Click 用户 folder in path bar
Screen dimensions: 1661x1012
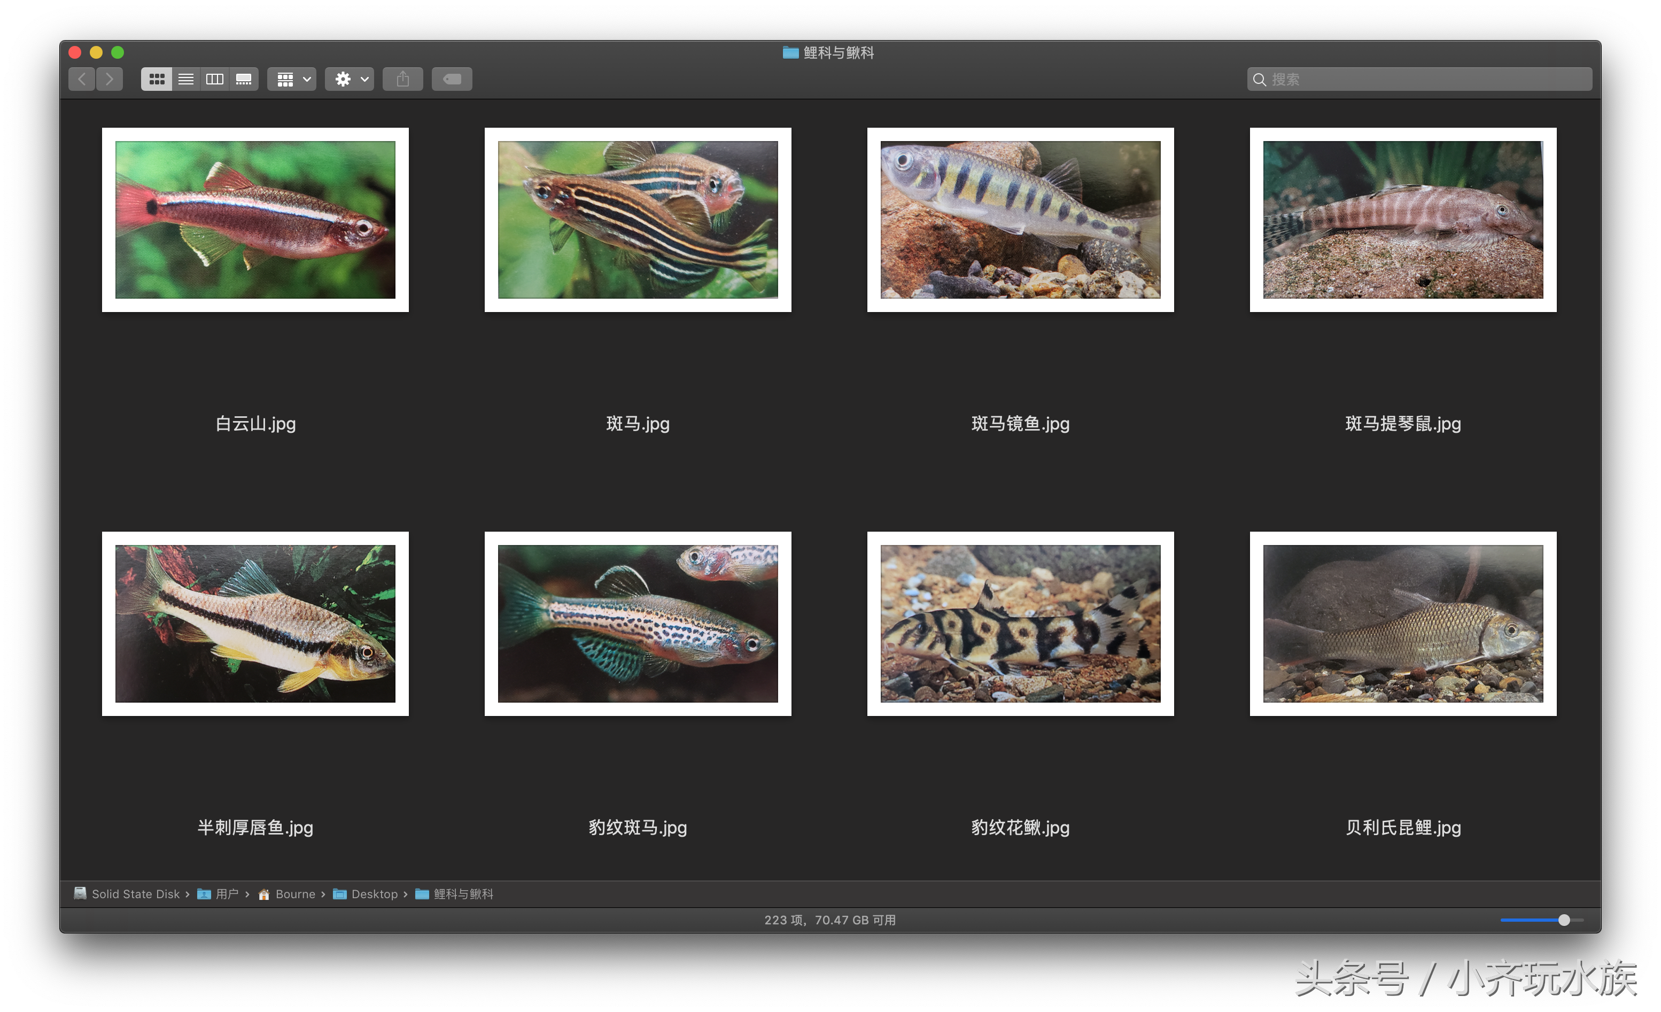[x=218, y=894]
